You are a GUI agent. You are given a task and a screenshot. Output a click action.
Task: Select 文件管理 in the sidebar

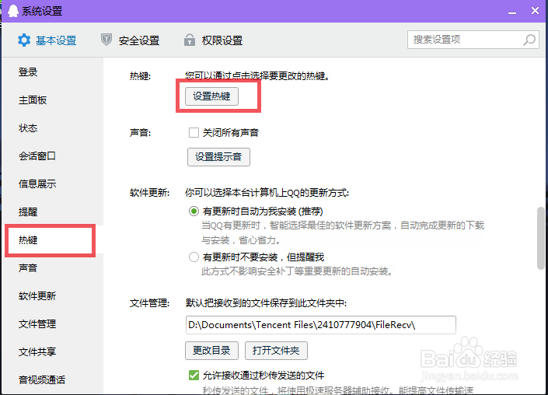37,323
